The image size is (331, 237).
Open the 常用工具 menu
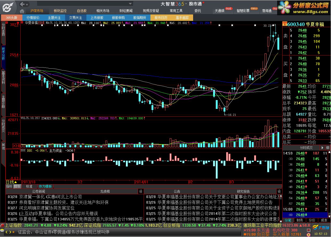pyautogui.click(x=176, y=11)
